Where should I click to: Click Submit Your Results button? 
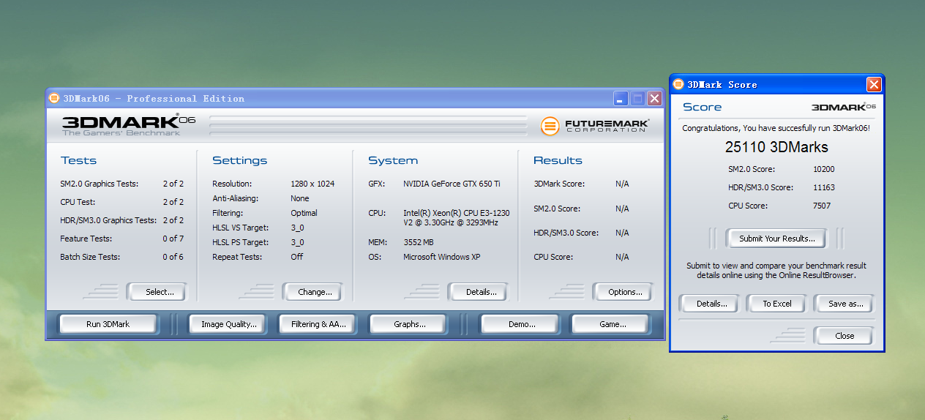click(x=776, y=239)
